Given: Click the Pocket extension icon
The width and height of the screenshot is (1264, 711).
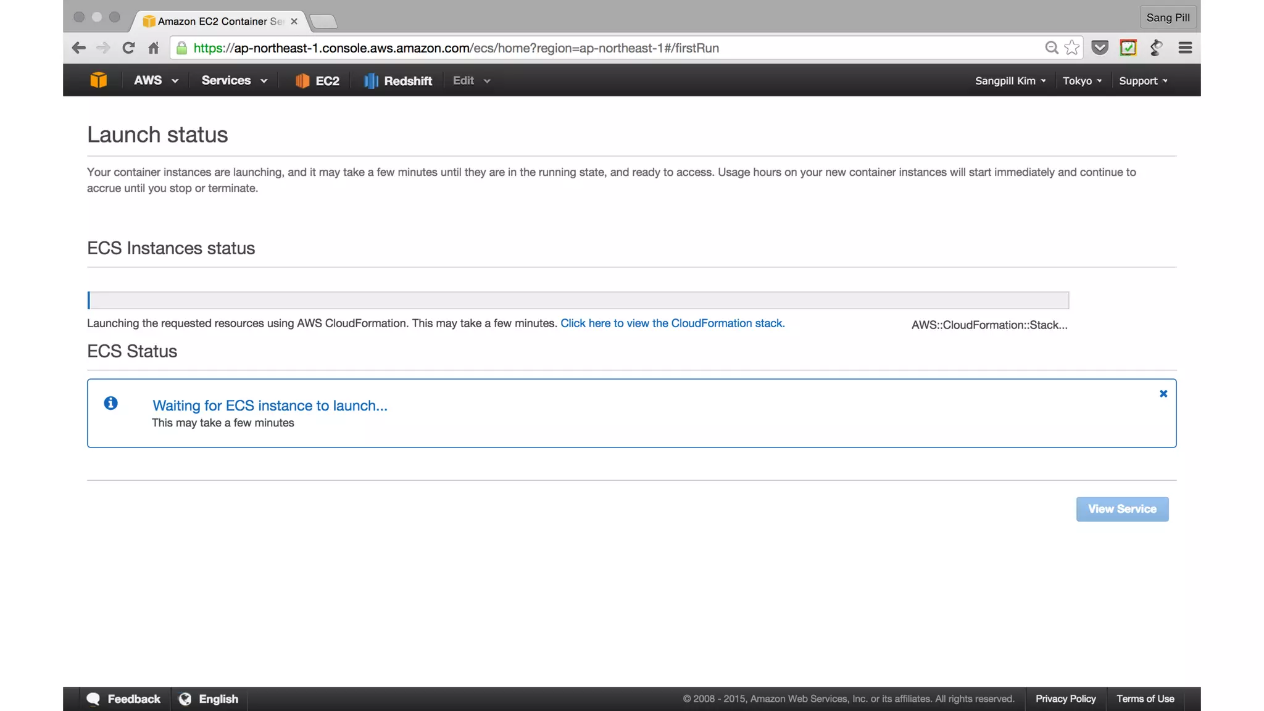Looking at the screenshot, I should click(1100, 48).
